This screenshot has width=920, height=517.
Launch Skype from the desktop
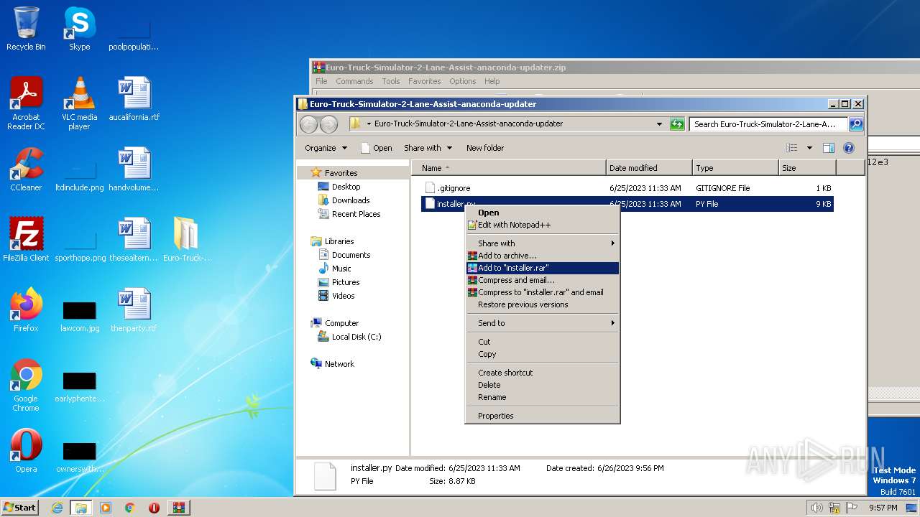coord(79,29)
